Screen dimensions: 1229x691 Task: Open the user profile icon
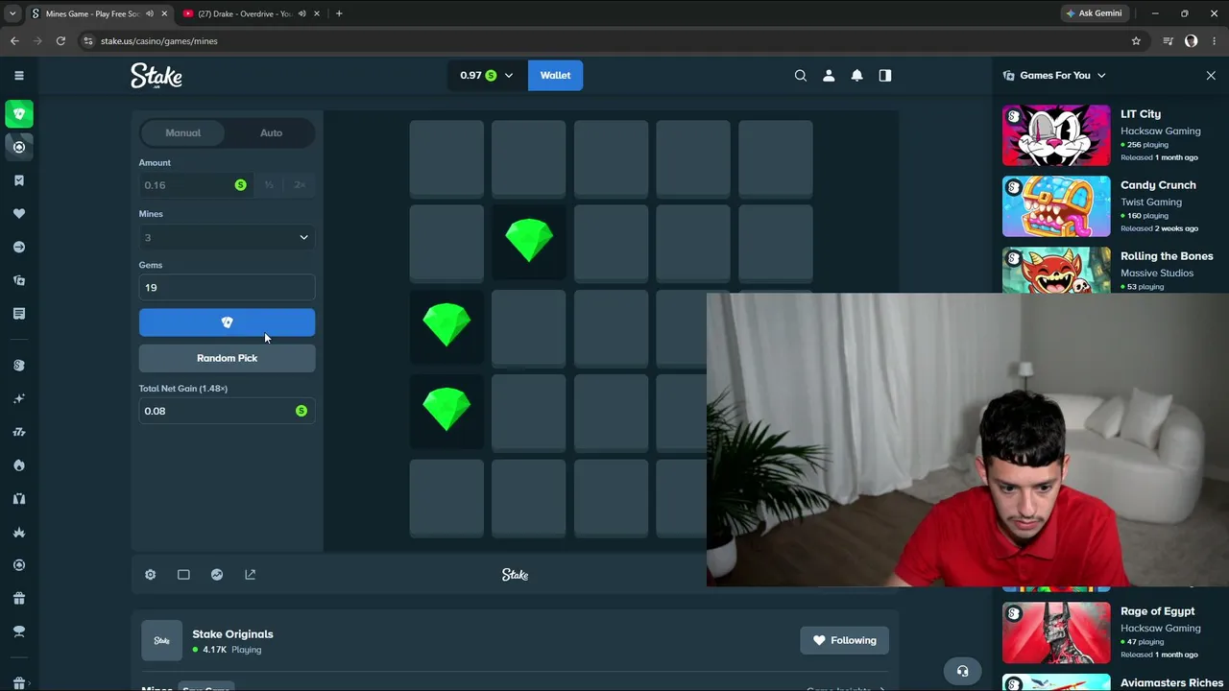click(829, 75)
